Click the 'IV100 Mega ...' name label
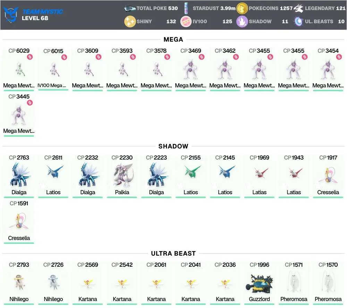Viewport: 347px width, 308px height. (x=52, y=85)
